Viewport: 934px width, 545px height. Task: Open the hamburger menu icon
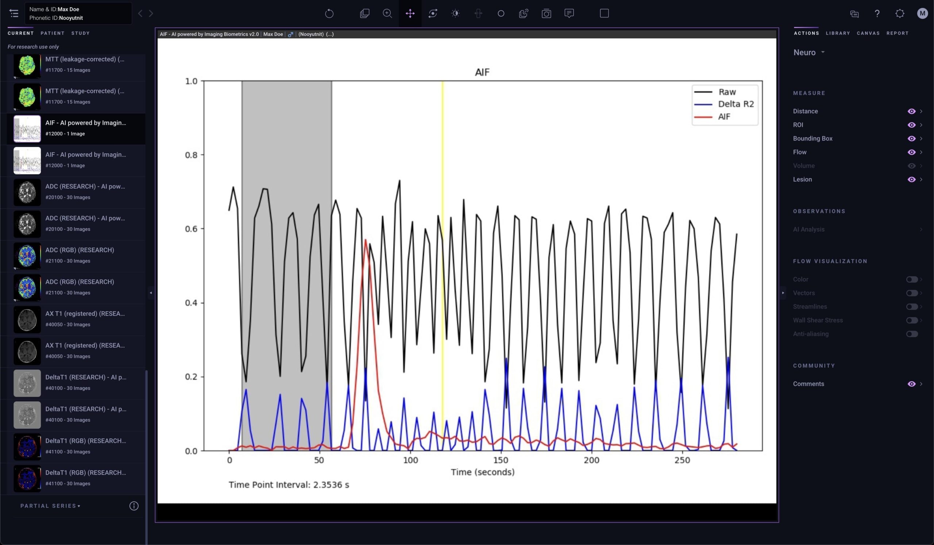click(x=14, y=13)
